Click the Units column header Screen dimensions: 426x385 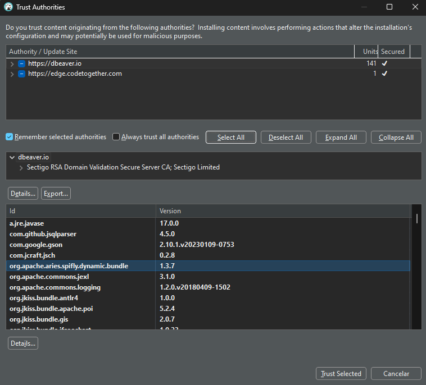(x=366, y=52)
